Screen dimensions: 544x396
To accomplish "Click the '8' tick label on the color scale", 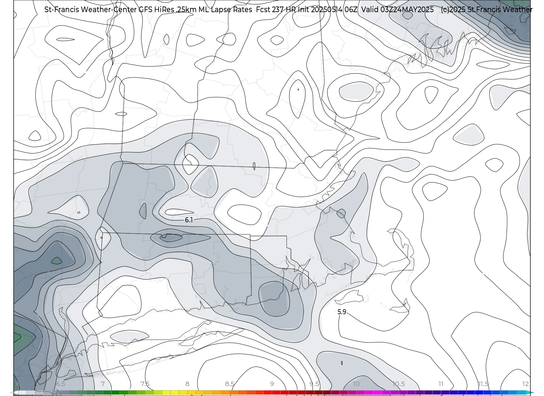I will point(187,384).
